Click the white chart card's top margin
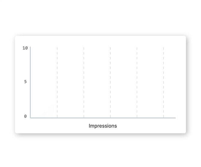Viewport: 201px width, 167px height. pyautogui.click(x=100, y=41)
